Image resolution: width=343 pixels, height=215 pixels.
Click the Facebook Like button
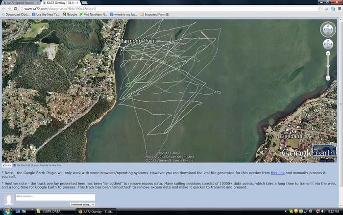(7, 165)
